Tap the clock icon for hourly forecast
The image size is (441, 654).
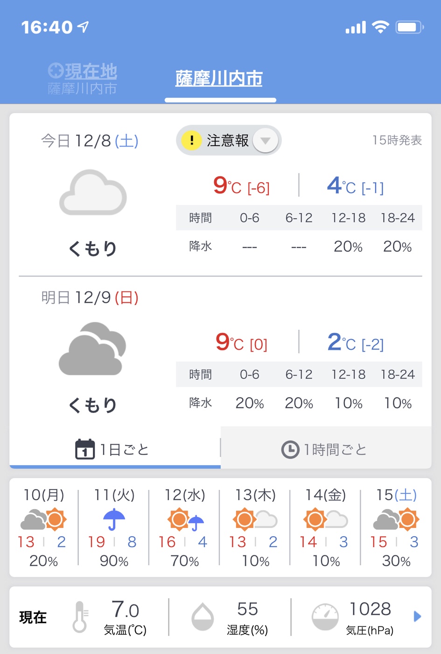(290, 449)
